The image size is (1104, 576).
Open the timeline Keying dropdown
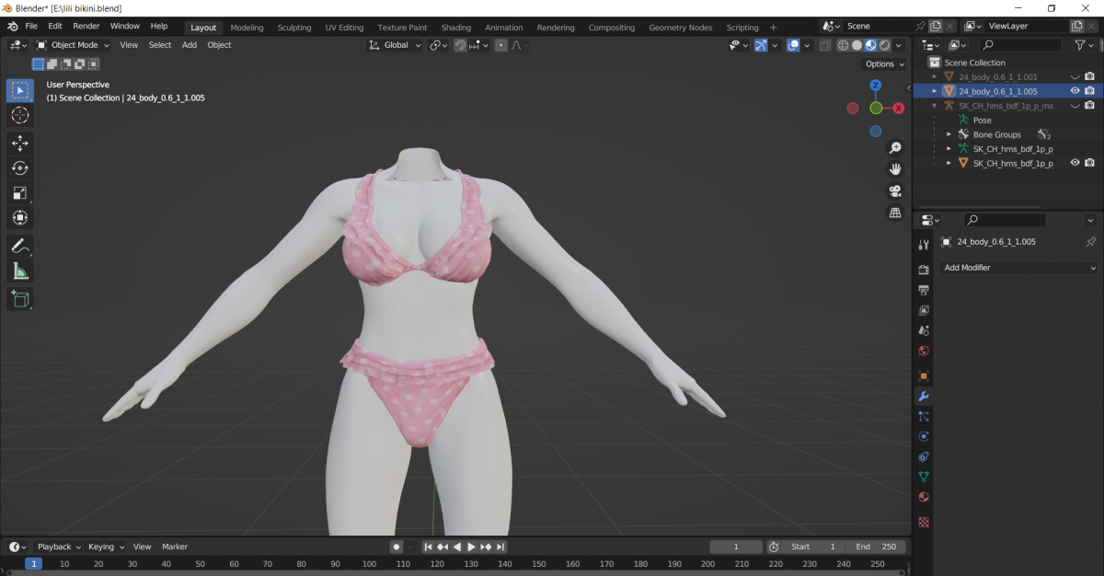click(106, 547)
